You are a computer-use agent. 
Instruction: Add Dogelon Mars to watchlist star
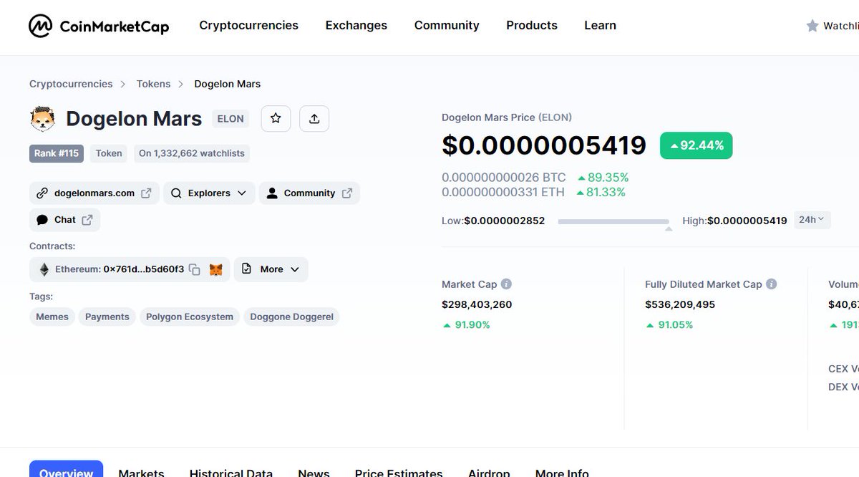pos(276,119)
